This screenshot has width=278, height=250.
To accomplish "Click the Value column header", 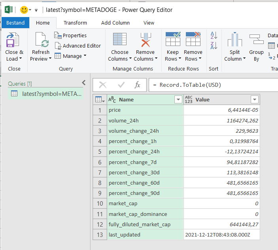I will 222,99.
